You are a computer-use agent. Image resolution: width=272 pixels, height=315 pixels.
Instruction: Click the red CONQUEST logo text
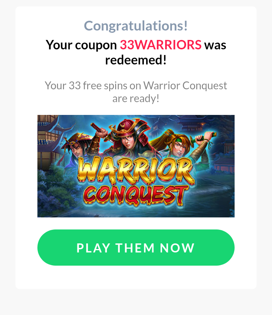coord(135,195)
